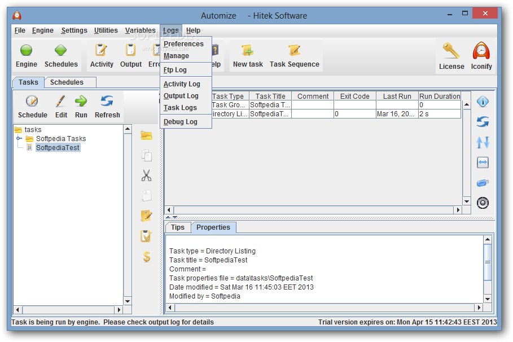Switch to the Tasks tab
Image resolution: width=513 pixels, height=342 pixels.
pos(28,82)
